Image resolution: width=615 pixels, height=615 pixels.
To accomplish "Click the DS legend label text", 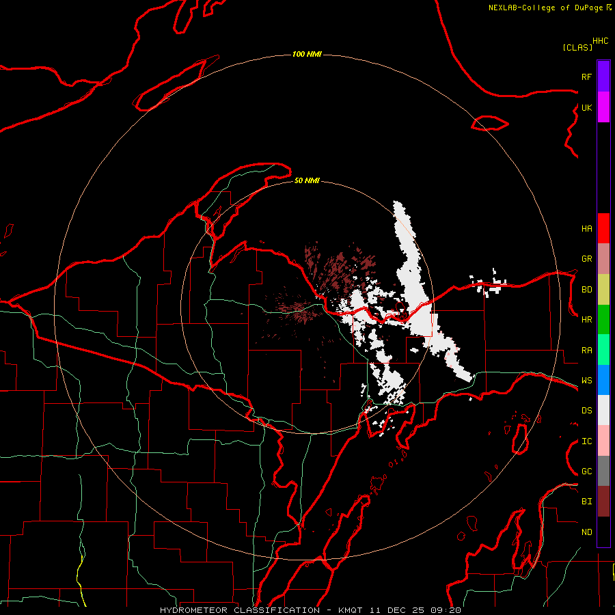I will click(x=587, y=410).
